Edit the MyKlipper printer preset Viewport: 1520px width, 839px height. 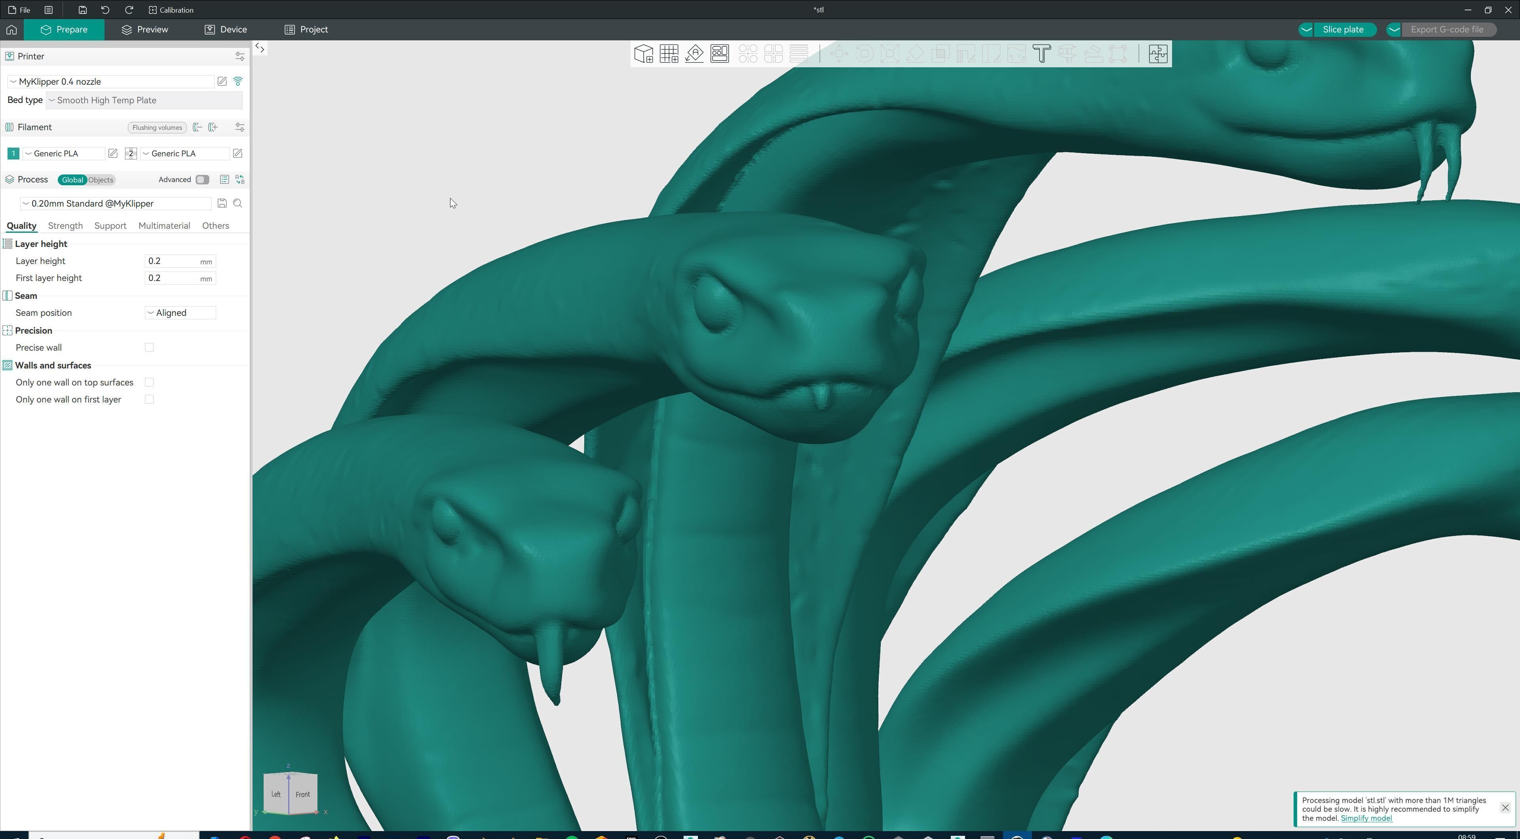point(222,82)
